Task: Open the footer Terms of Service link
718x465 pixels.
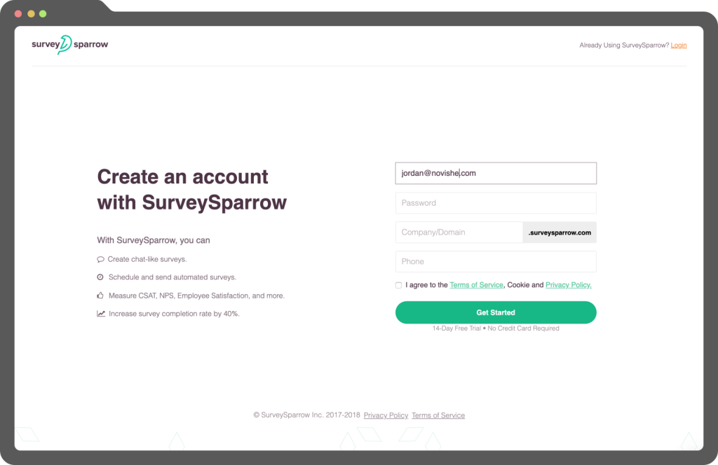Action: (x=438, y=415)
